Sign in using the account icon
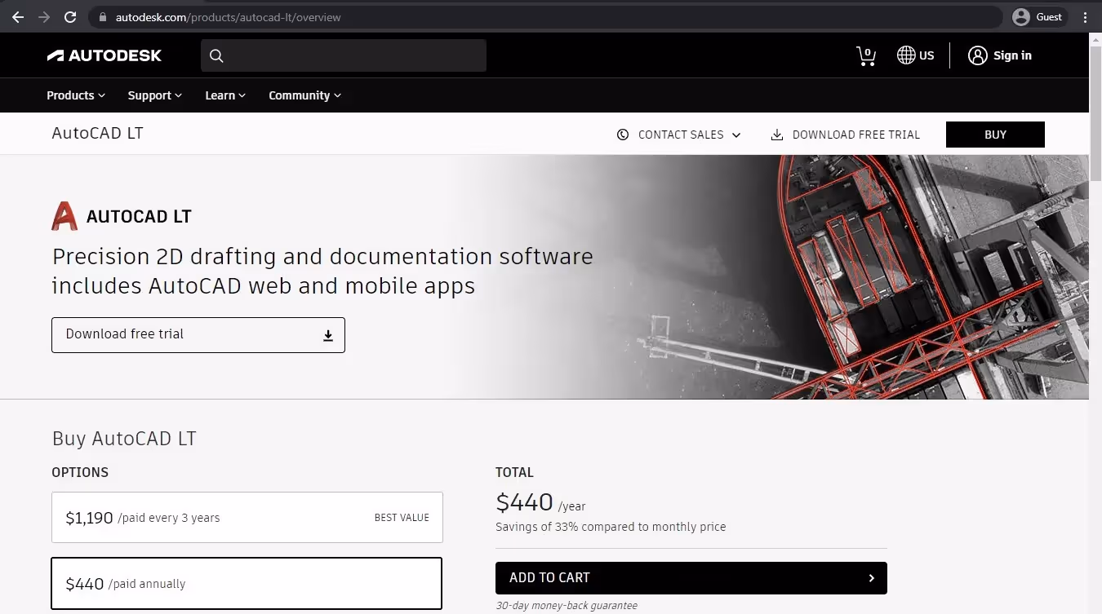This screenshot has width=1102, height=614. point(977,55)
